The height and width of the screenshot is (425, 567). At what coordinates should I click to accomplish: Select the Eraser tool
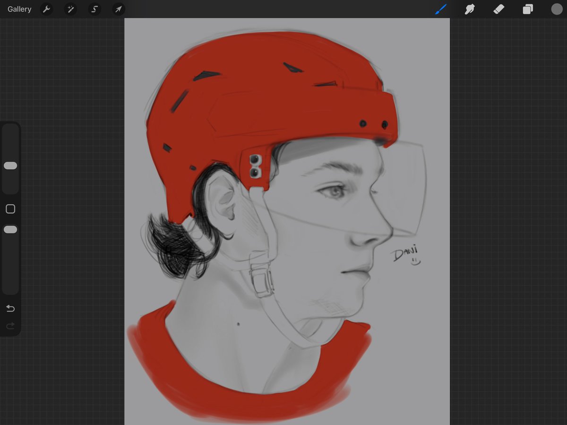498,9
